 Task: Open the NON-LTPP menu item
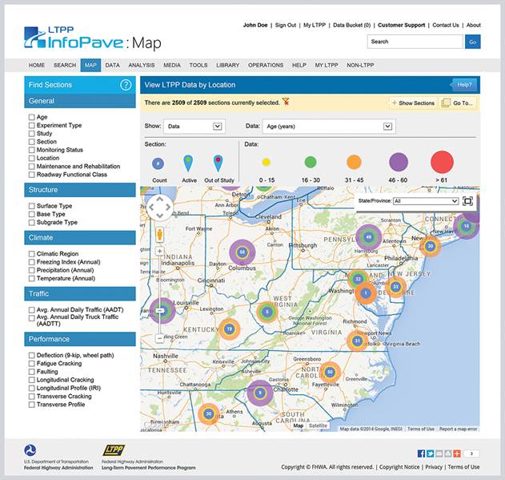[360, 65]
